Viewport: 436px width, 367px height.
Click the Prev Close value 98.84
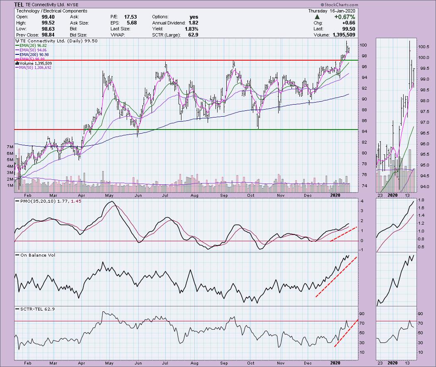48,35
